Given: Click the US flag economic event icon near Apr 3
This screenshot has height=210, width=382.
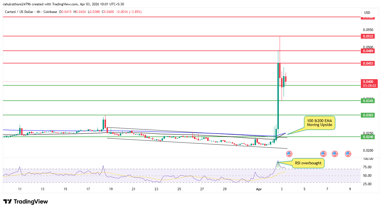Looking at the screenshot, I should [289, 154].
